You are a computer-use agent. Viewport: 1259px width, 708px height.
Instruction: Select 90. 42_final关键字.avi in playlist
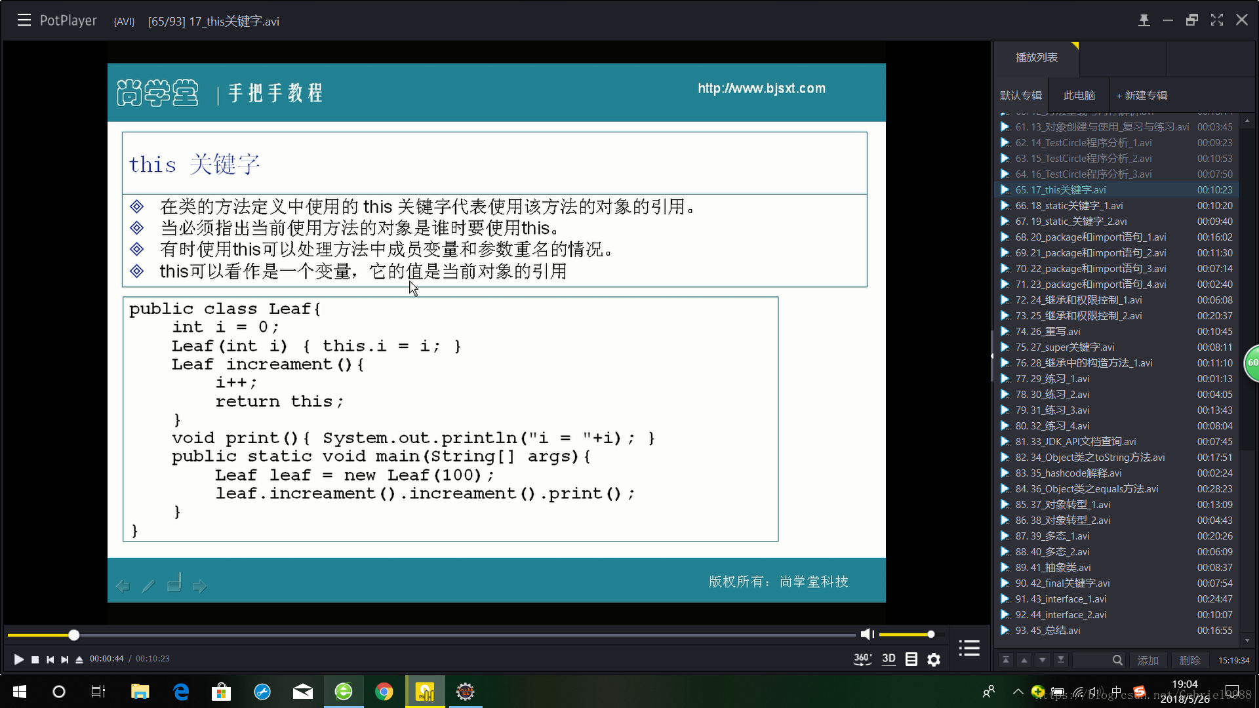(x=1116, y=583)
